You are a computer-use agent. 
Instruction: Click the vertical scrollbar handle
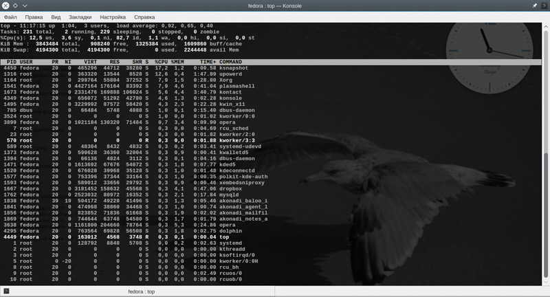tap(546, 215)
